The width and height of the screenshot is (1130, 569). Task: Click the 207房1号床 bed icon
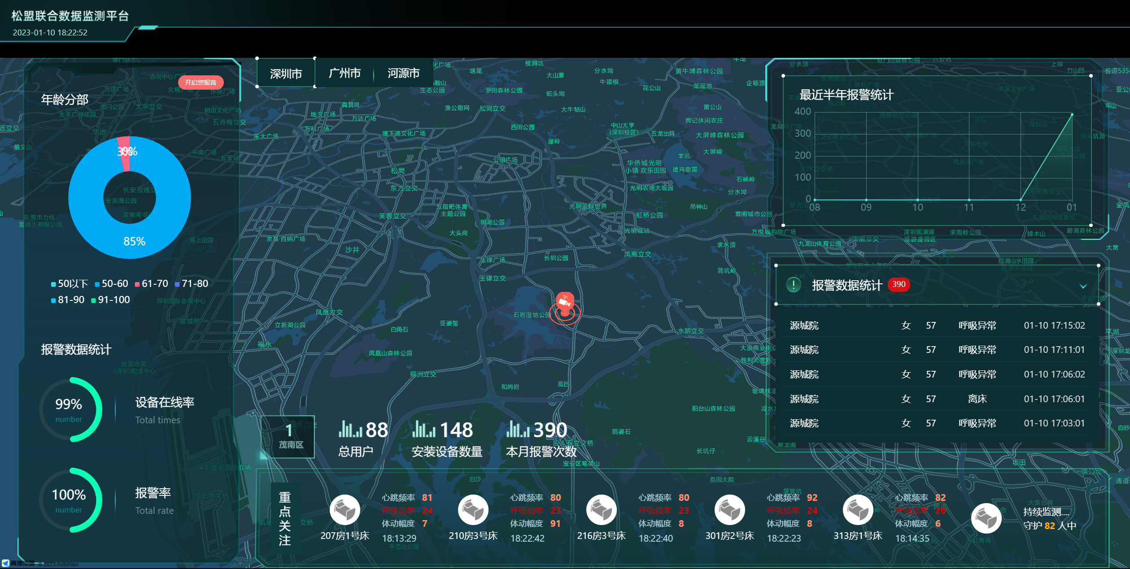(x=345, y=510)
